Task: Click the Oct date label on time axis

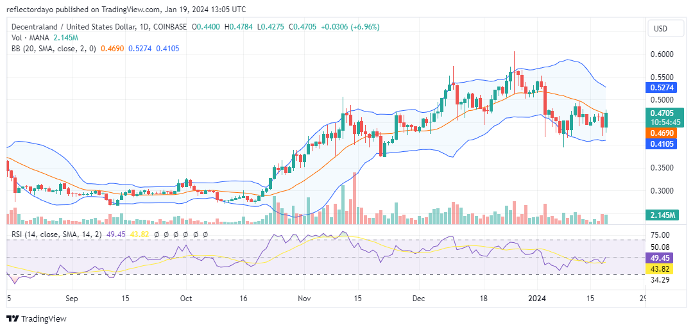Action: [186, 299]
